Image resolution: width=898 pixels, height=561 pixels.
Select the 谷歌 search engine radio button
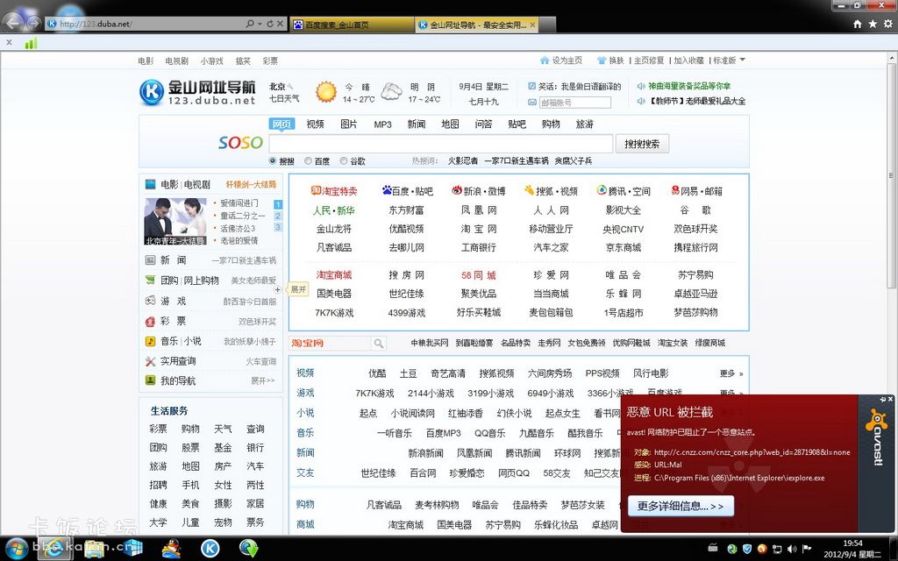click(343, 160)
